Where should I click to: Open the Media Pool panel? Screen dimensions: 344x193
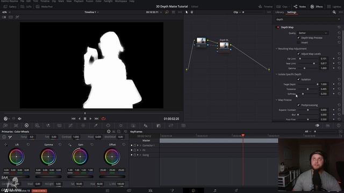(45, 6)
